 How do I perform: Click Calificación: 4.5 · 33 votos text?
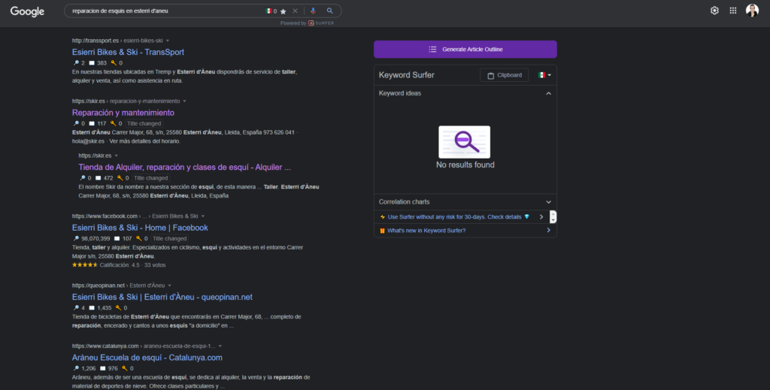click(x=132, y=265)
